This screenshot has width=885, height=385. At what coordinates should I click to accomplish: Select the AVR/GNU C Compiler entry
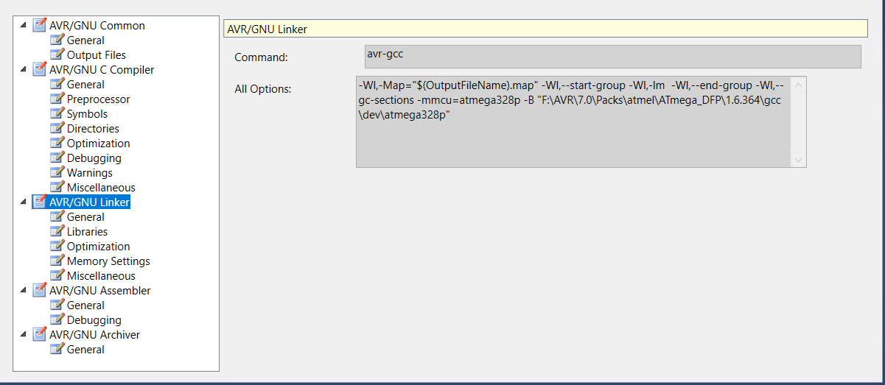tap(102, 70)
